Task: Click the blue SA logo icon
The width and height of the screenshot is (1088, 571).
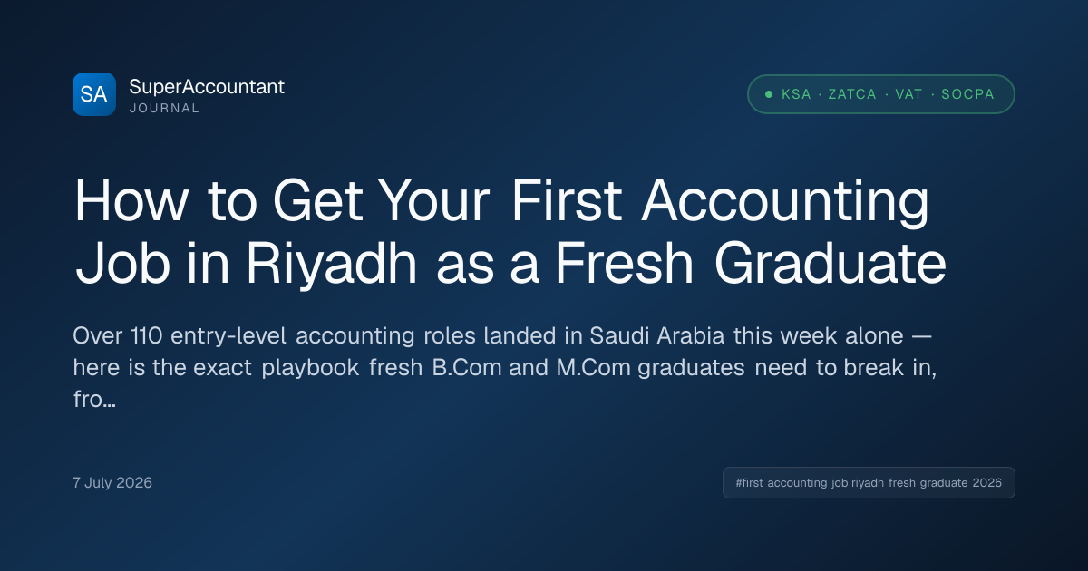Action: coord(94,94)
